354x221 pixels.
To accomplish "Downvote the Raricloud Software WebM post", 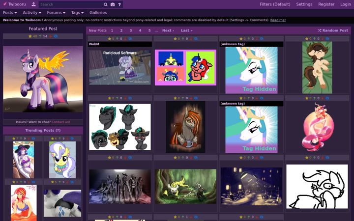I will click(x=125, y=39).
